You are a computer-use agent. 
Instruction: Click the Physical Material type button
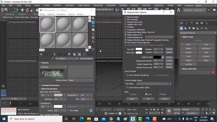pyautogui.click(x=86, y=59)
